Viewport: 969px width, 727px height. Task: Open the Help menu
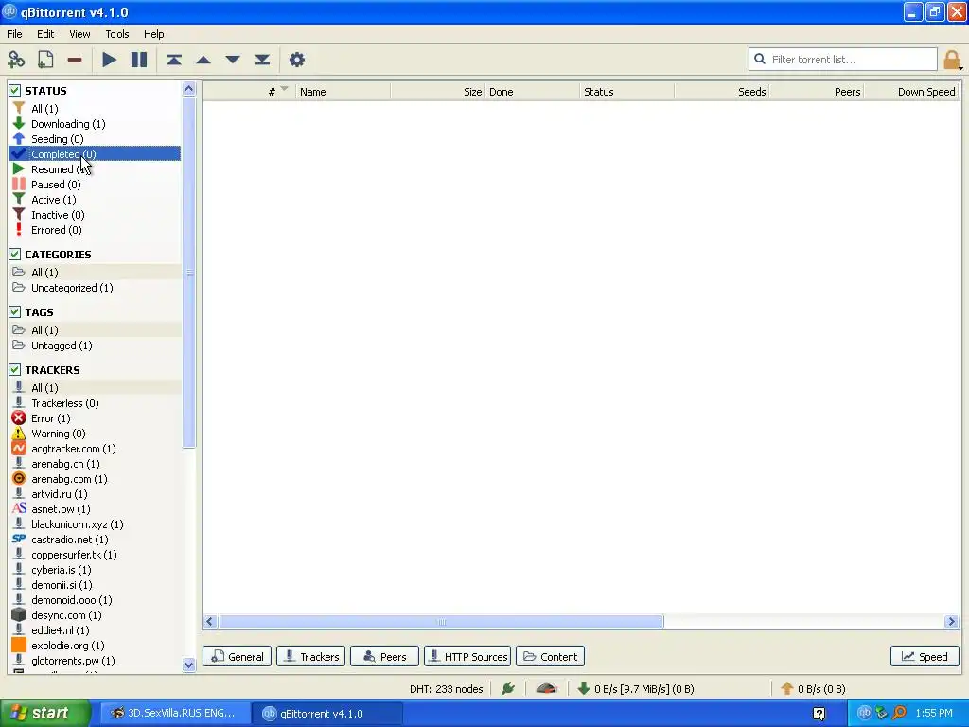(154, 34)
